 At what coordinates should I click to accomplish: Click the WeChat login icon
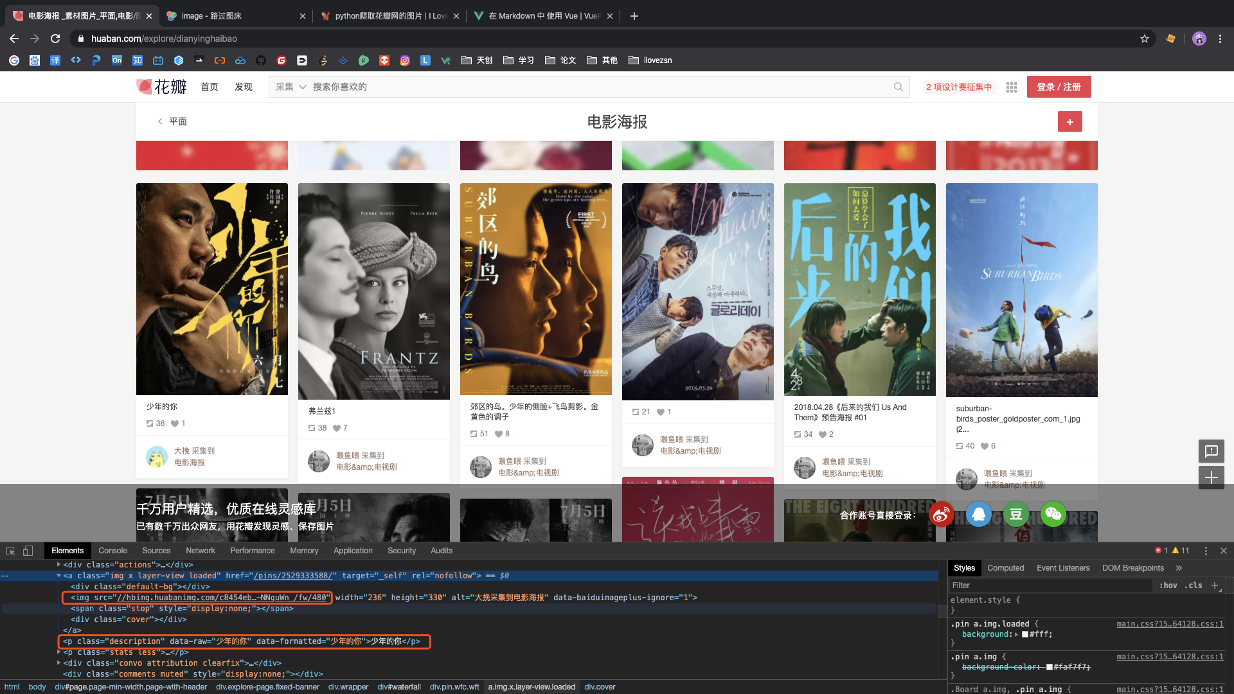coord(1053,514)
